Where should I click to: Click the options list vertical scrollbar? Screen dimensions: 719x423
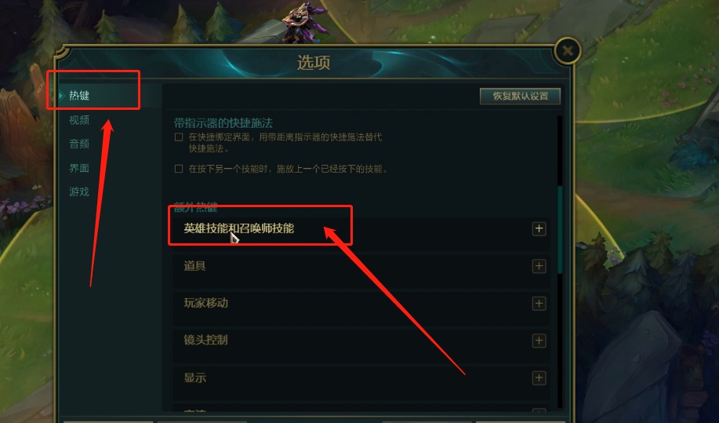(560, 230)
